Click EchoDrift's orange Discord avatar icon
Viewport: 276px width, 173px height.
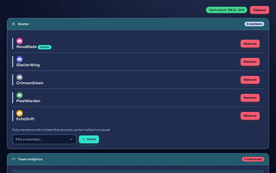click(20, 113)
